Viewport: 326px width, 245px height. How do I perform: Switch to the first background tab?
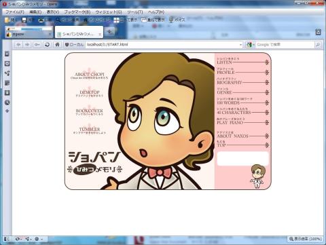tap(29, 32)
